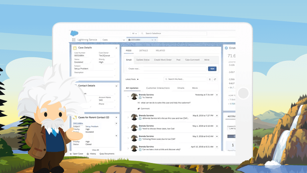Click the Create new input field
This screenshot has height=173, width=307.
tap(167, 68)
